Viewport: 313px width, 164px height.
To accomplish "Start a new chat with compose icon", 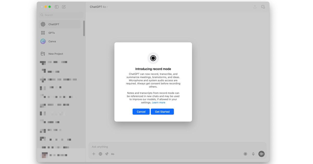I will (64, 7).
